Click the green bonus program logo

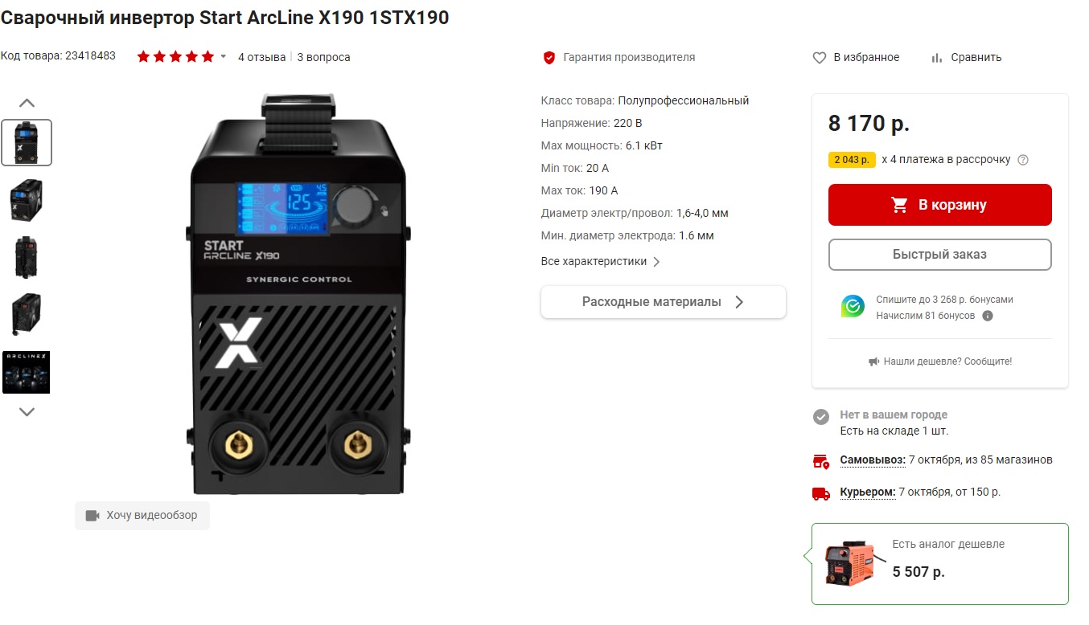853,306
